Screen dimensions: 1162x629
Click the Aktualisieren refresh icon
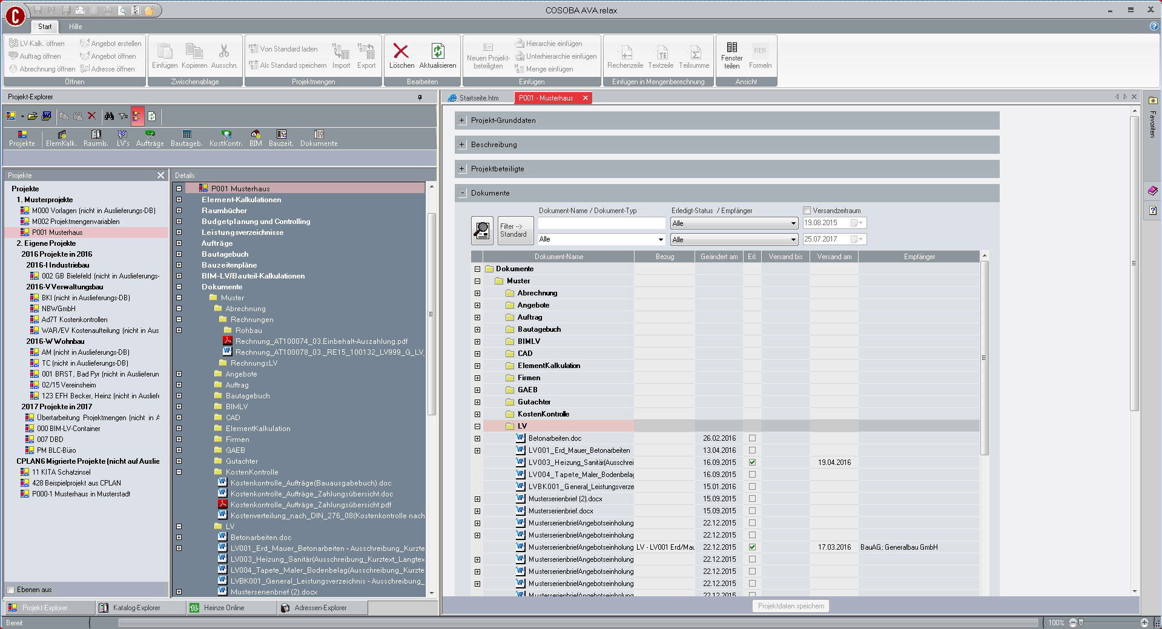(437, 51)
